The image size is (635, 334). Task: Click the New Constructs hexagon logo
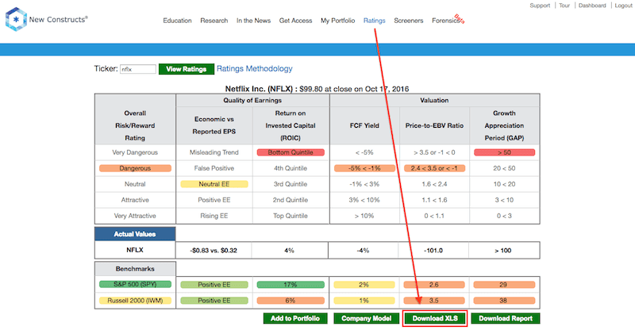16,19
